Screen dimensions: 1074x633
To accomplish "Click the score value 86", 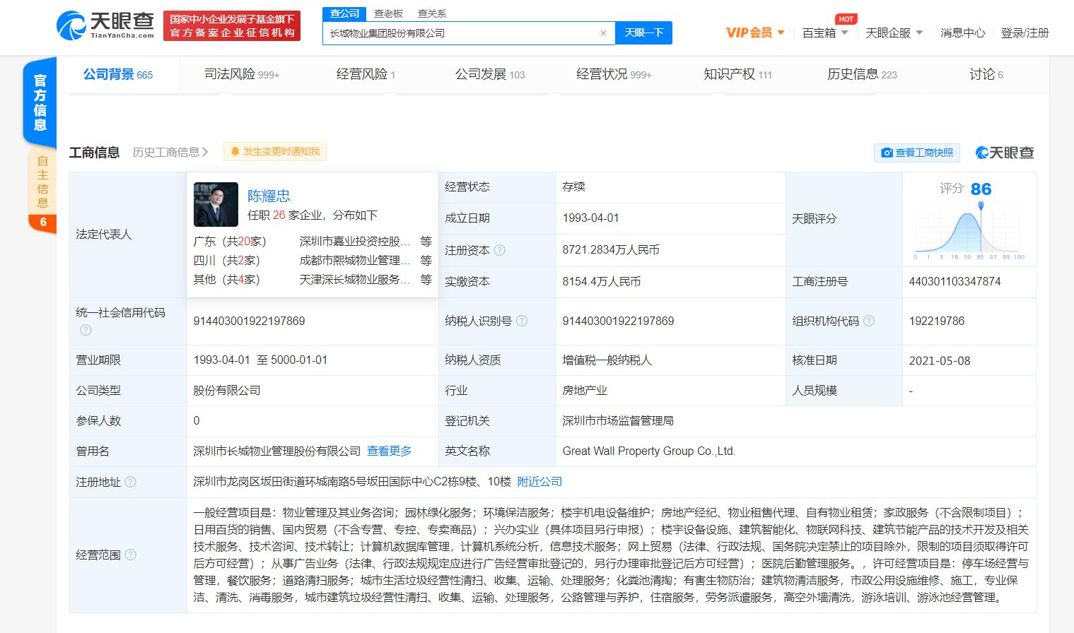I will pyautogui.click(x=981, y=189).
